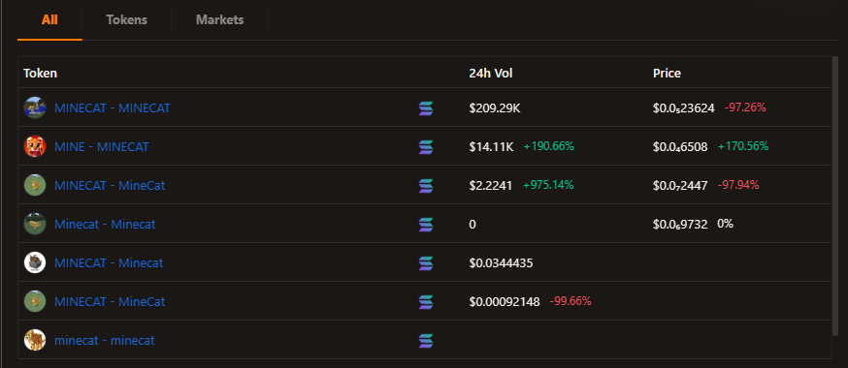Viewport: 848px width, 368px height.
Task: Click avatar in the $0.00092148 volume row
Action: [35, 301]
